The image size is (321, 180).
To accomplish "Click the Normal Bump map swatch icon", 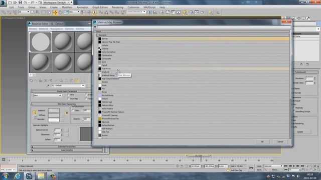I will [100, 95].
